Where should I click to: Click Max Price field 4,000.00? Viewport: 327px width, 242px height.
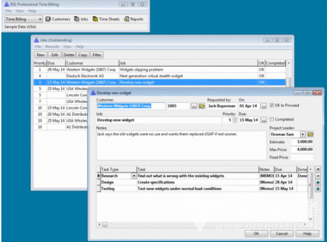coord(302,149)
